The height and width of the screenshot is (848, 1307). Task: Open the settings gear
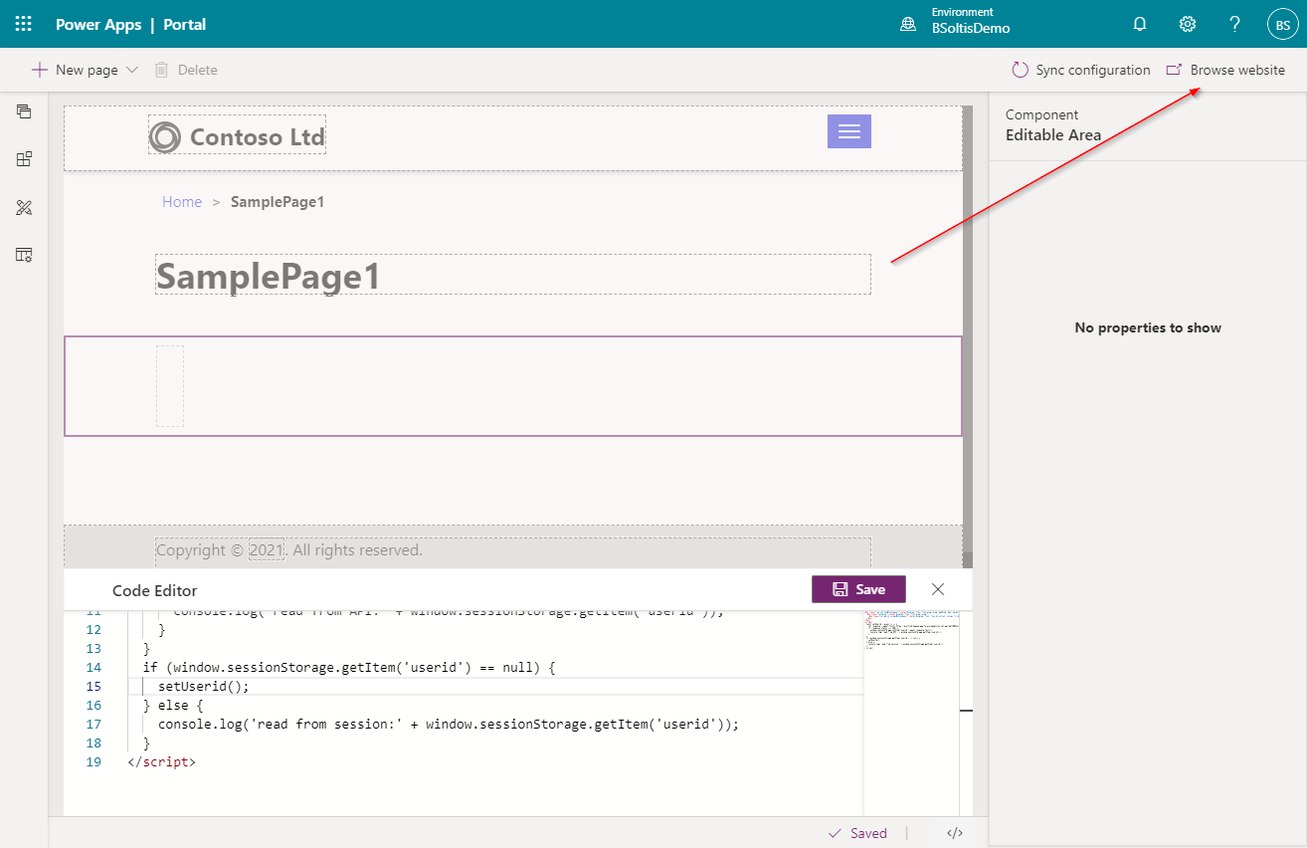click(1188, 24)
